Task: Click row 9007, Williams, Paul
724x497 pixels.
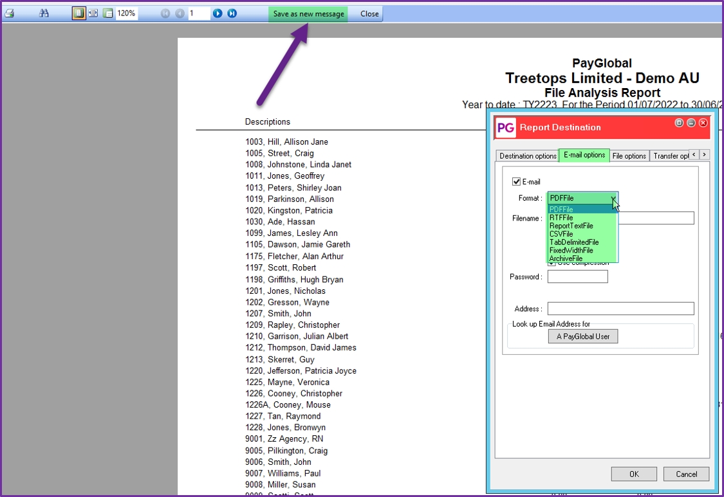Action: pyautogui.click(x=283, y=473)
